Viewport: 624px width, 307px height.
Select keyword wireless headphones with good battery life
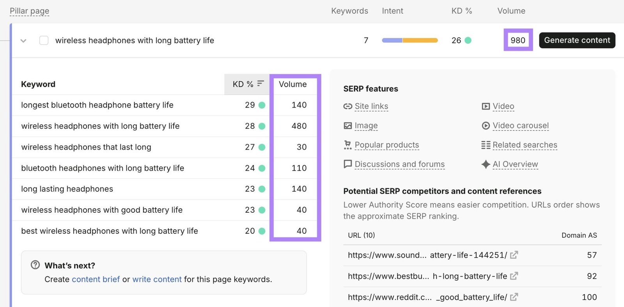(x=102, y=210)
